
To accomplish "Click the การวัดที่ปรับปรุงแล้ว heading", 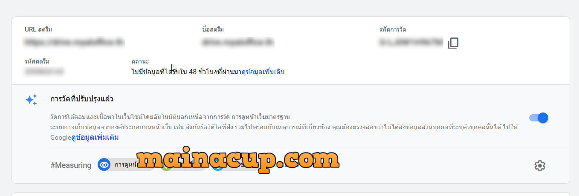I will 81,99.
